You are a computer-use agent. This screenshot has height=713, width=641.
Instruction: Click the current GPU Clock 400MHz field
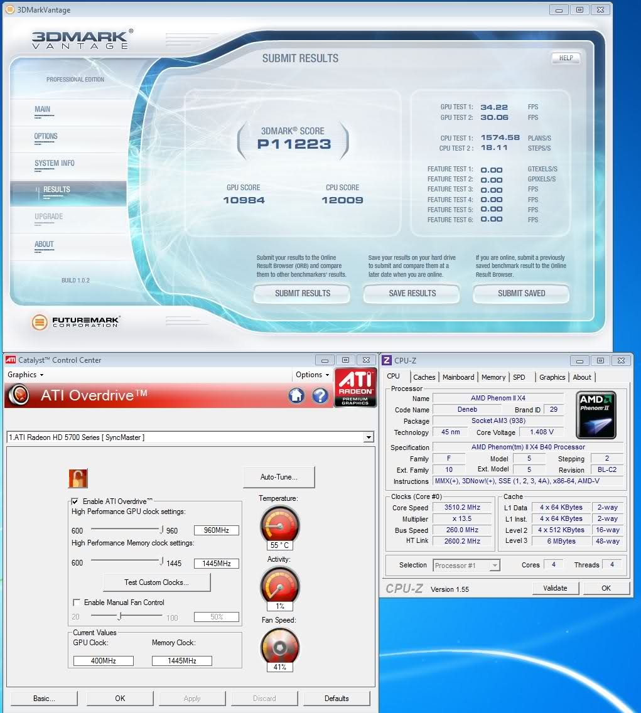[x=103, y=661]
